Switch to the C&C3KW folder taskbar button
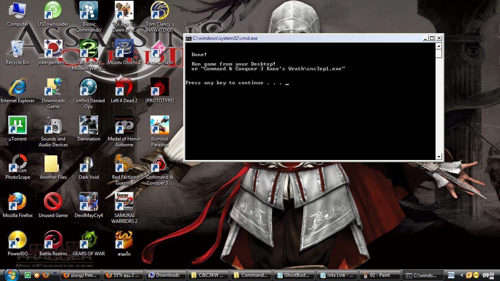Viewport: 500px width, 281px height. tap(209, 275)
